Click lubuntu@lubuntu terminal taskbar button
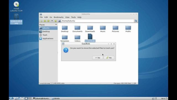This screenshot has height=100, width=177. coord(41,99)
